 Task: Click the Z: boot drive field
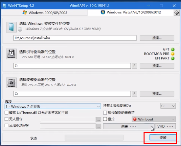(x=72, y=66)
